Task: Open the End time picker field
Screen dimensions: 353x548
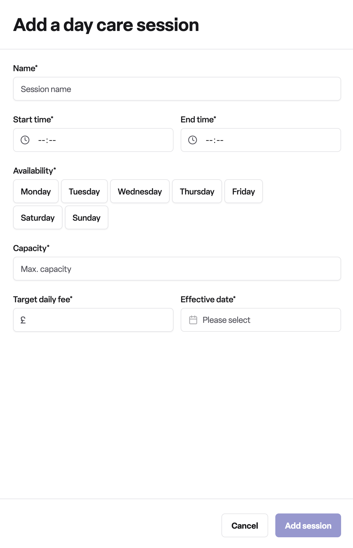Action: pyautogui.click(x=261, y=140)
